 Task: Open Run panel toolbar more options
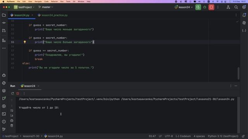[x=24, y=93]
